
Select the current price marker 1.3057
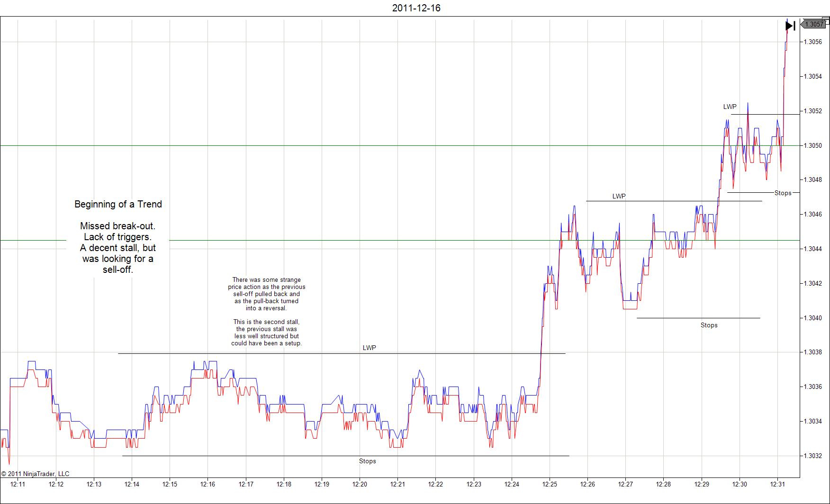[x=814, y=24]
